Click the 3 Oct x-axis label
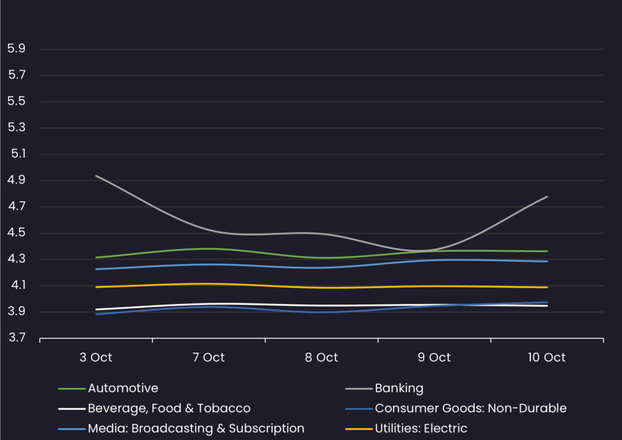The width and height of the screenshot is (622, 440). (x=96, y=357)
